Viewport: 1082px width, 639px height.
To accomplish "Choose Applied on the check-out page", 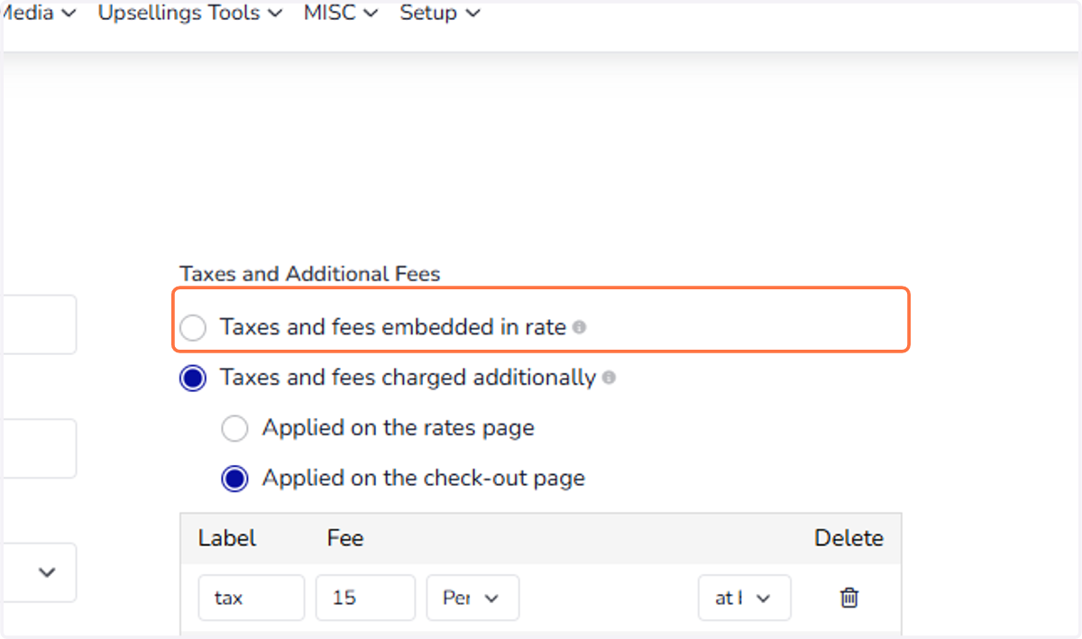I will tap(234, 479).
